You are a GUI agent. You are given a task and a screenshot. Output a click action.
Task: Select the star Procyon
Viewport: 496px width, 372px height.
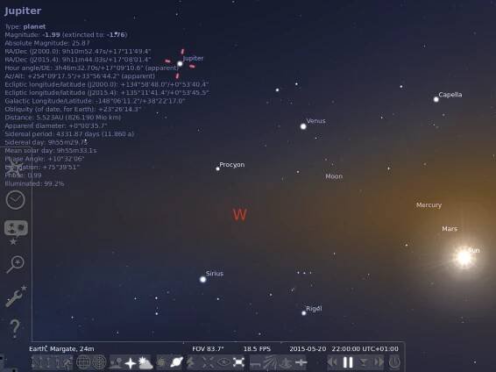217,168
